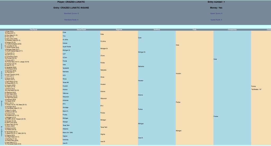Click the Regionals column header
Screen dimensions: 271x146
point(119,29)
